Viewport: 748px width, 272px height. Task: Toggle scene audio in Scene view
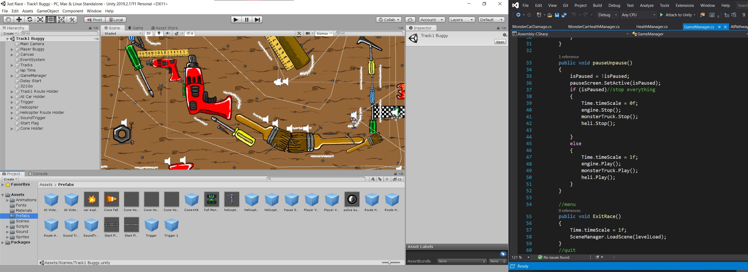[x=168, y=33]
